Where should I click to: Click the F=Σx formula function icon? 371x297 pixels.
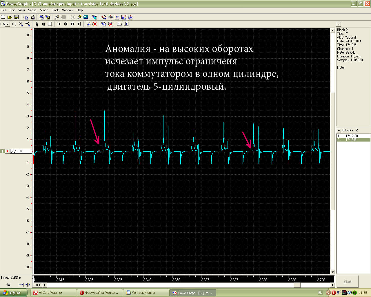(x=110, y=17)
